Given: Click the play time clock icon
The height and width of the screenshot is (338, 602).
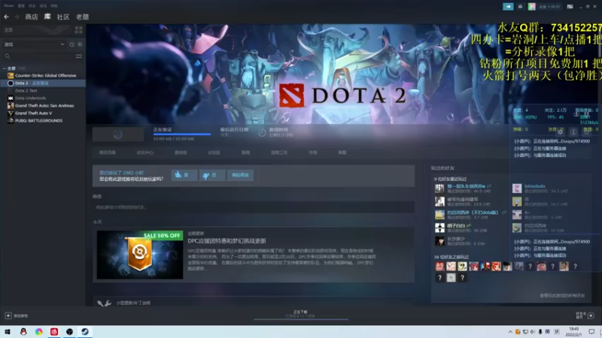Looking at the screenshot, I should (x=262, y=133).
